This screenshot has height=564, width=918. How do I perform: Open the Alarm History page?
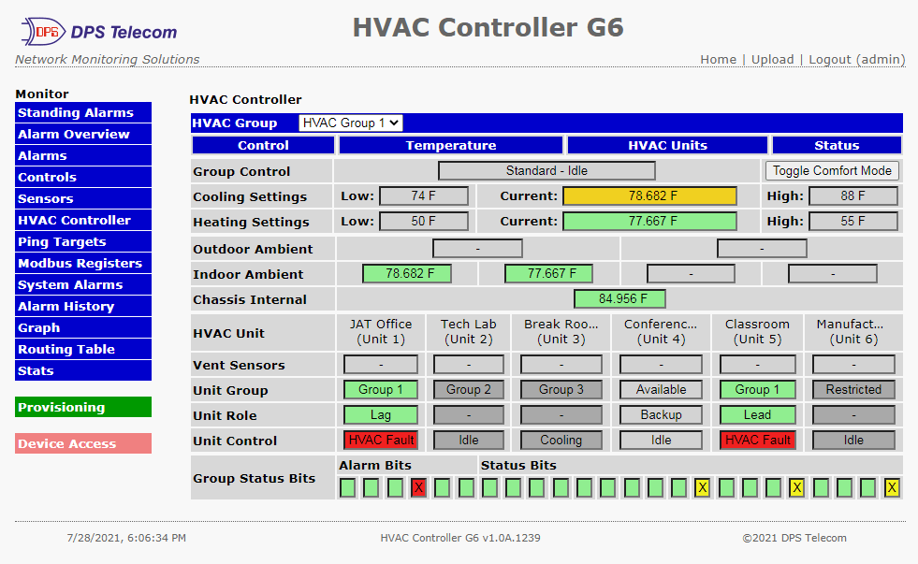point(82,306)
